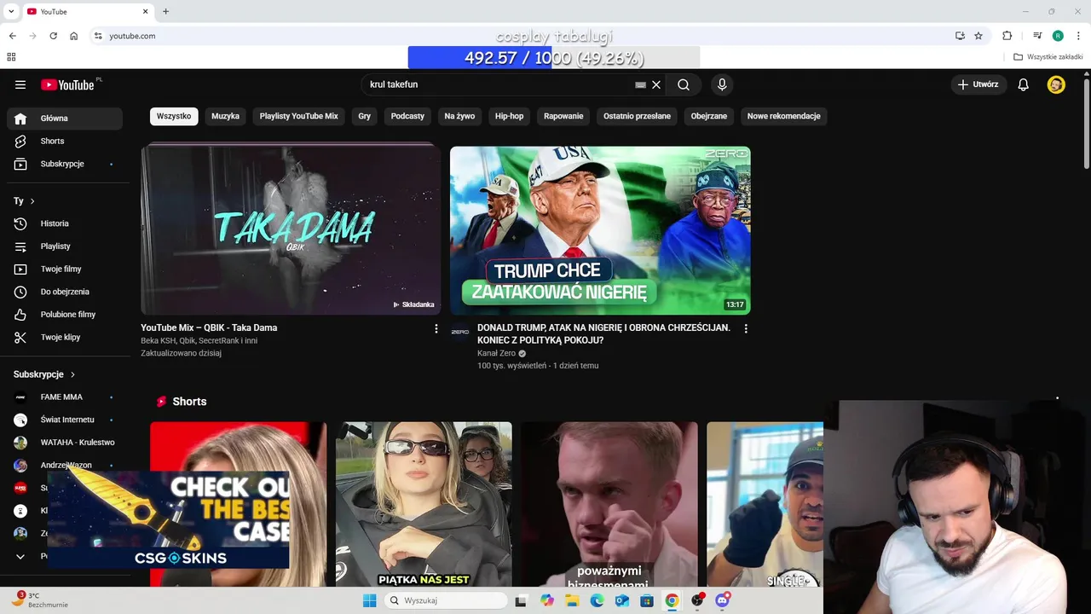Open the tab search dropdown arrow

tap(11, 11)
